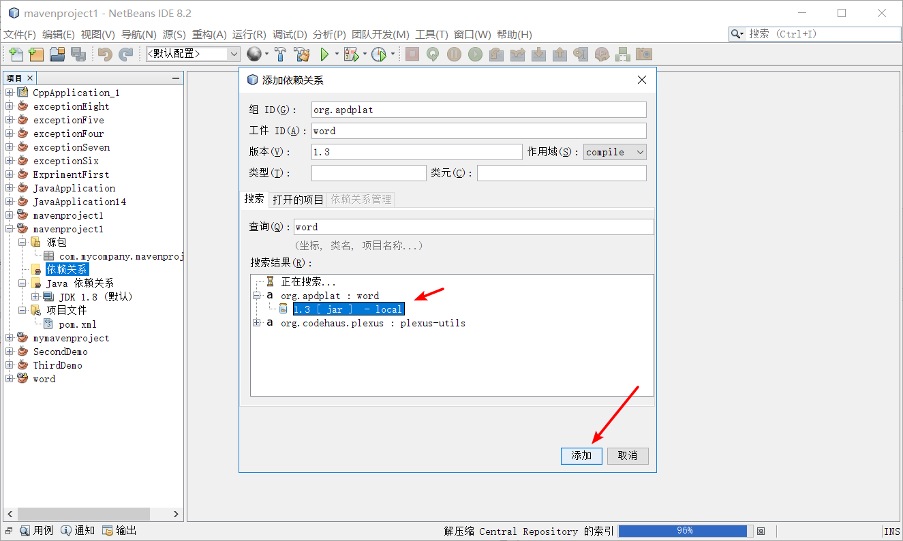Click the cancel icon beside progress bar
Image resolution: width=903 pixels, height=541 pixels.
point(761,531)
